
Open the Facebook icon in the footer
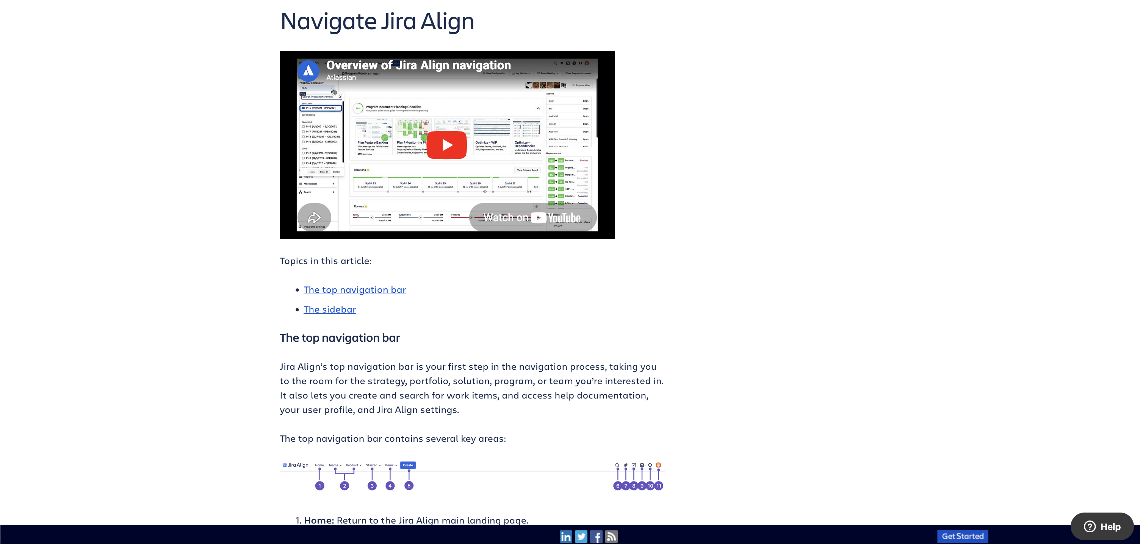(x=596, y=536)
